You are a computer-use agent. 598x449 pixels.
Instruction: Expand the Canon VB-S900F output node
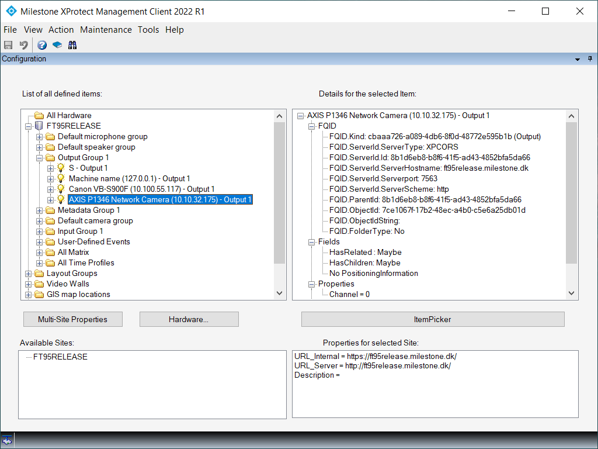tap(50, 189)
